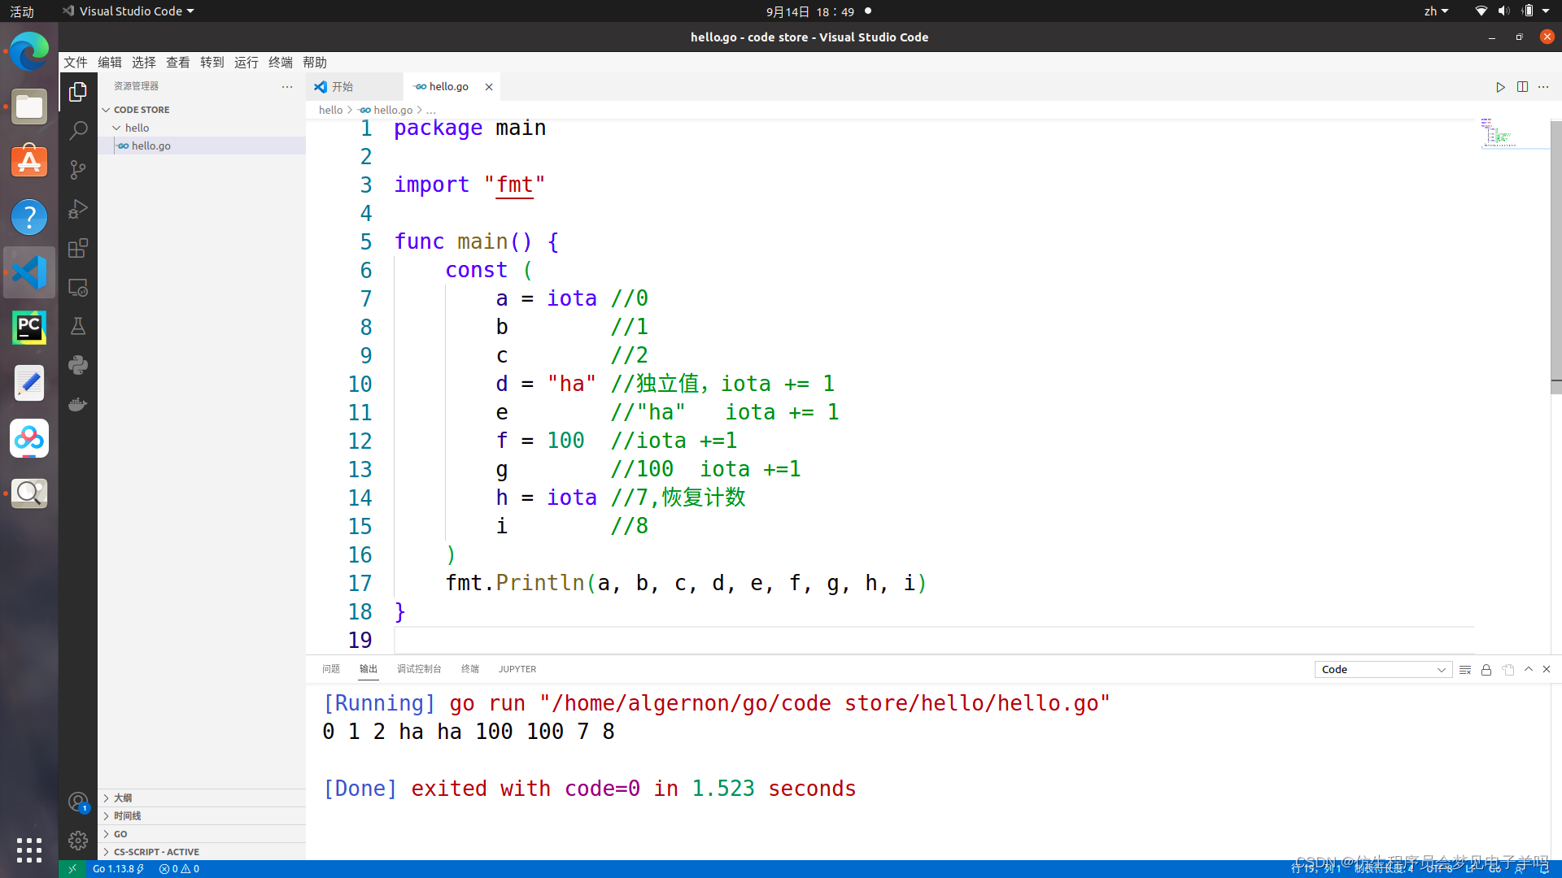Open PyCharm from the dock

coord(29,328)
